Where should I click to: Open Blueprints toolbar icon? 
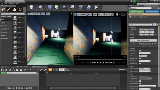(x=72, y=8)
